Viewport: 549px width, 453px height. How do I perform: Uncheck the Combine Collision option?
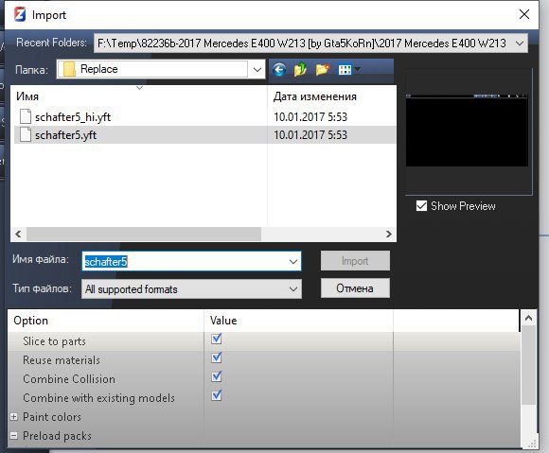click(217, 376)
